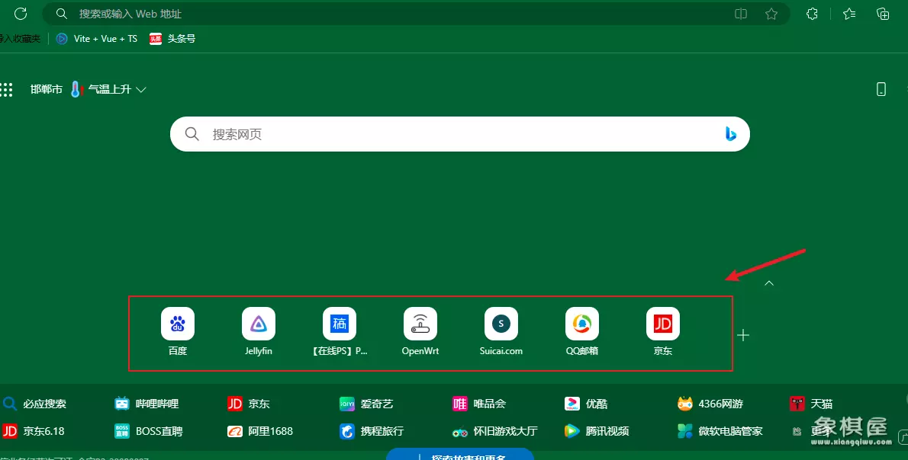The width and height of the screenshot is (908, 460).
Task: Add a new quick link with plus
Action: pos(743,335)
